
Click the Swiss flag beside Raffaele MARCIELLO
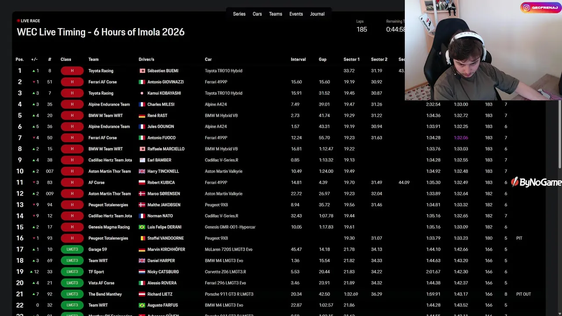coord(142,149)
